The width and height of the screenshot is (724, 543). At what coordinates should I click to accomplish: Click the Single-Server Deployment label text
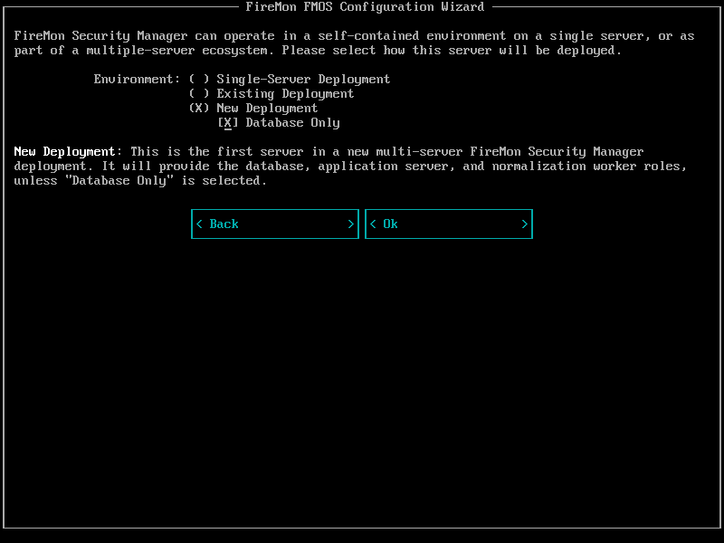303,80
